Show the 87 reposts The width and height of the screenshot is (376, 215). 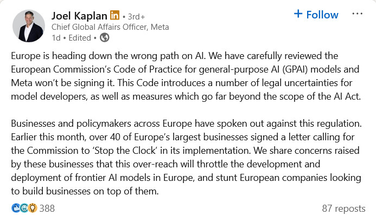pyautogui.click(x=343, y=209)
